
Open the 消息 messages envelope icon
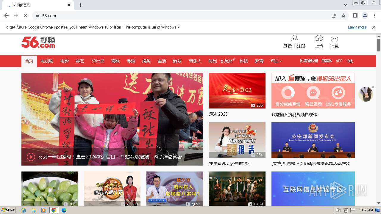coord(335,38)
